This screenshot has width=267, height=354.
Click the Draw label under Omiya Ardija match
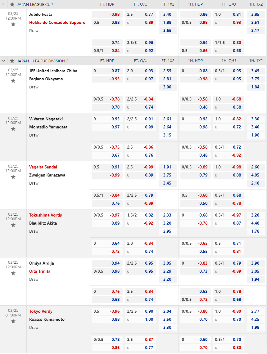(x=34, y=279)
